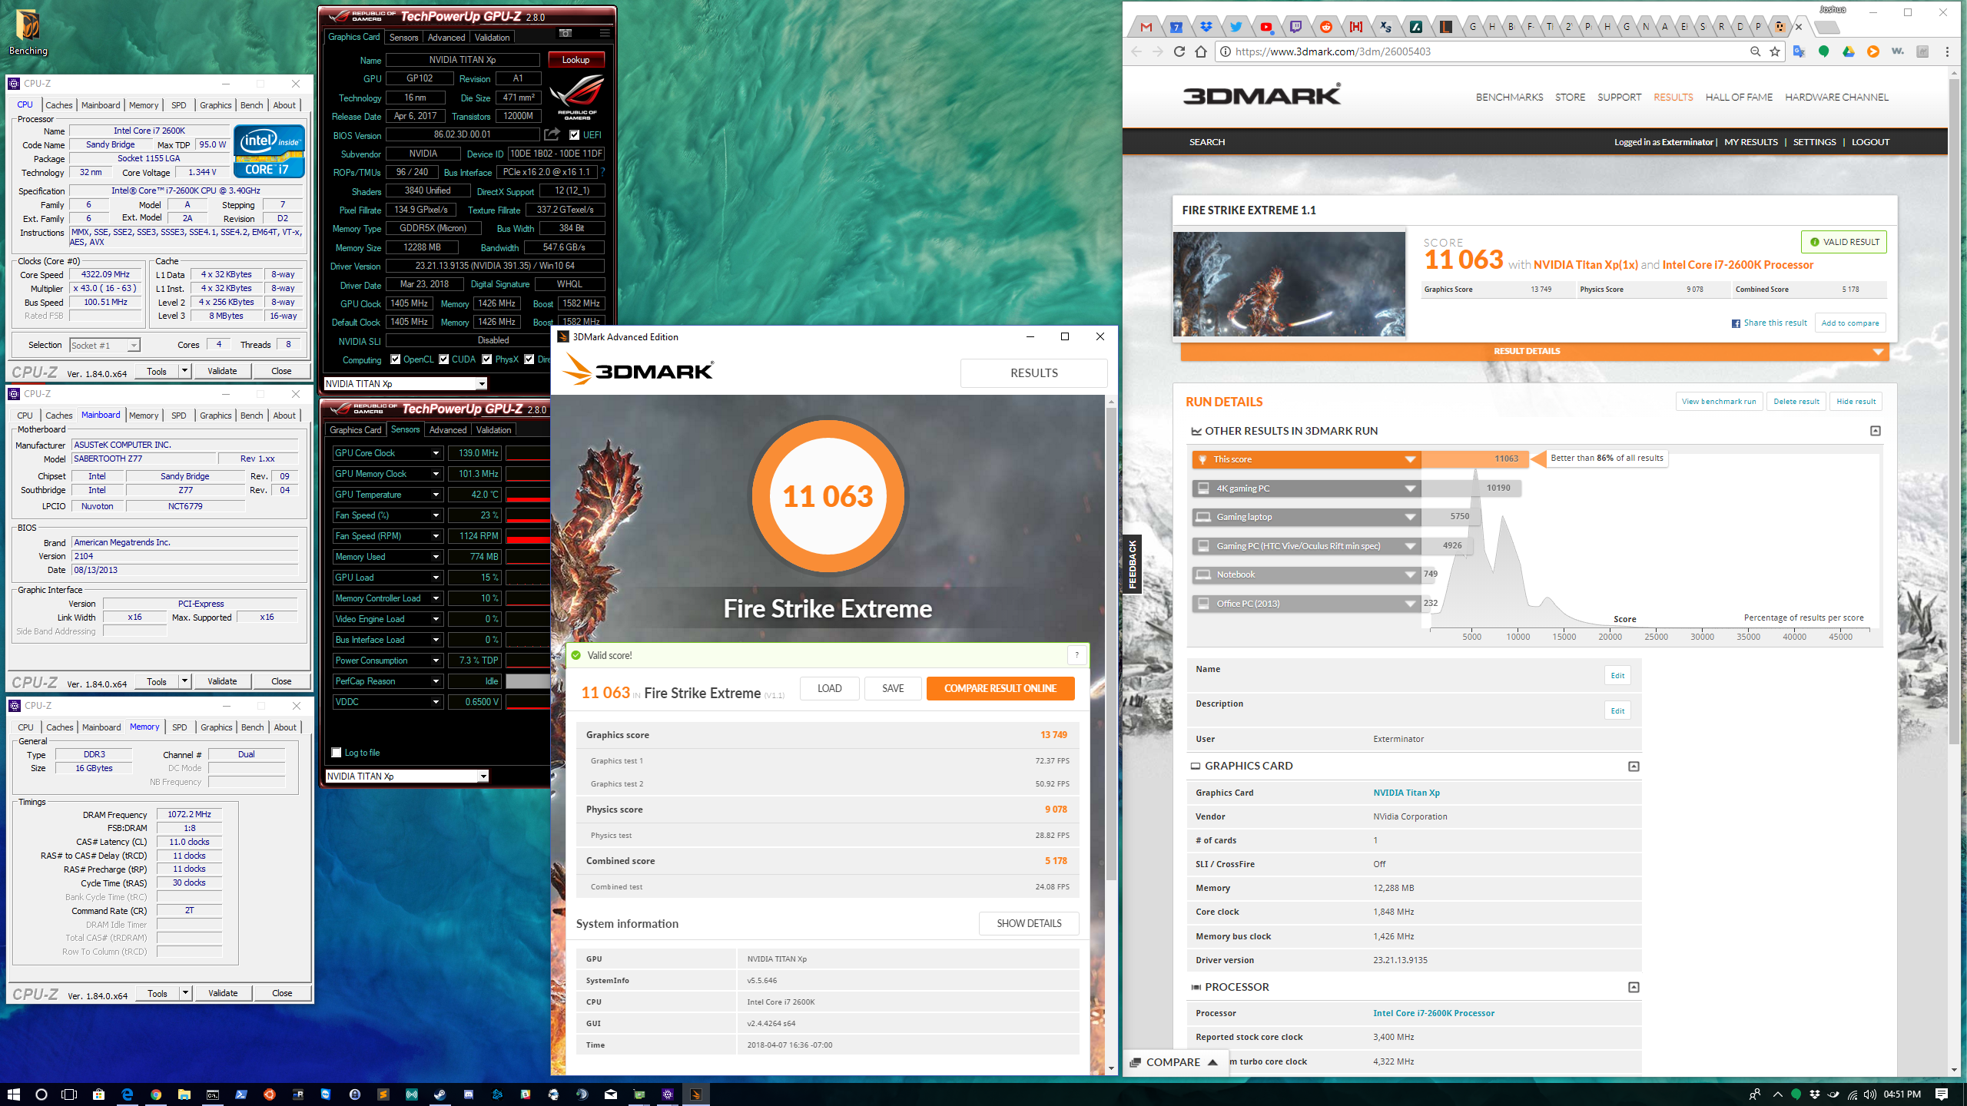Toggle CUDA checkbox in GPU-Z
This screenshot has height=1106, width=1967.
coord(443,359)
